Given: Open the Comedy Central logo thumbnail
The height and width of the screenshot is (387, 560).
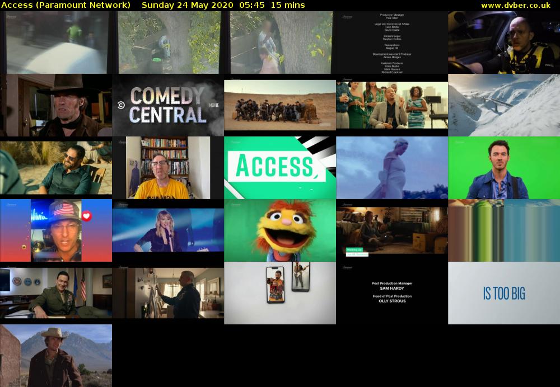Looking at the screenshot, I should 168,105.
